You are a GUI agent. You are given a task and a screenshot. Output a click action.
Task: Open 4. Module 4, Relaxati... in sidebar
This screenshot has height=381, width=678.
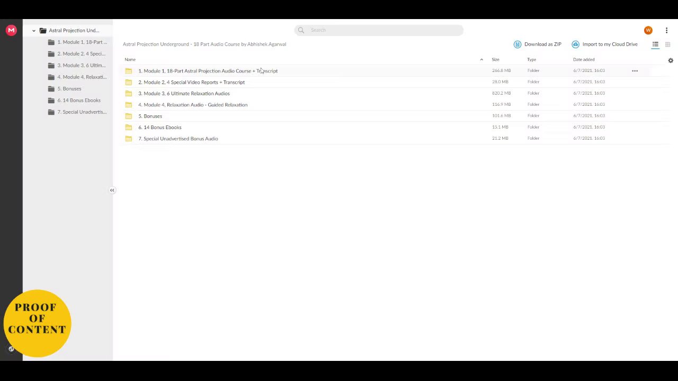click(82, 77)
